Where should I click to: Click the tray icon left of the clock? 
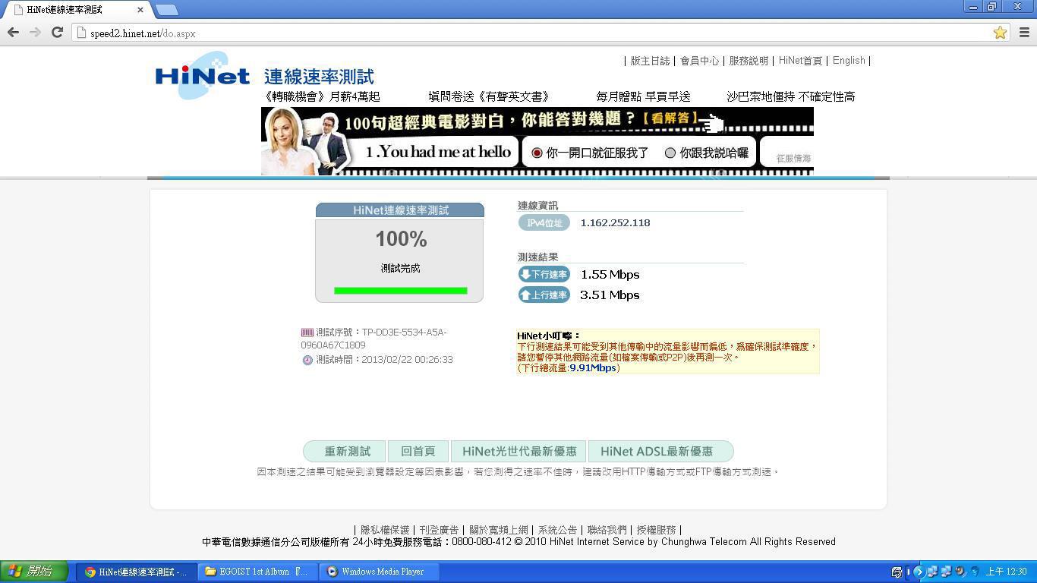pyautogui.click(x=974, y=572)
